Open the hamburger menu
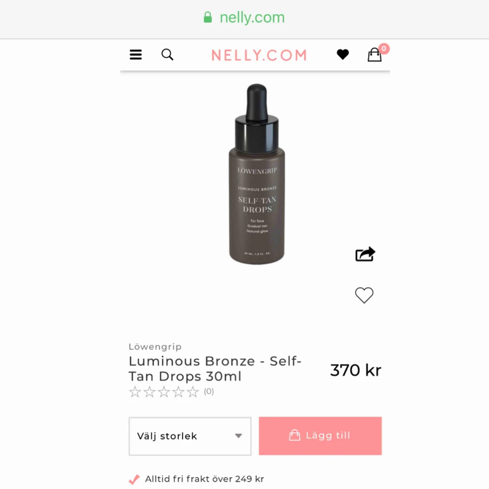 (x=136, y=55)
